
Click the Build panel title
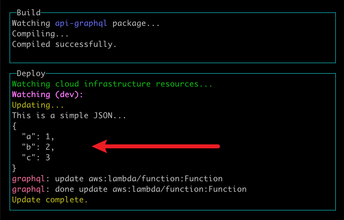point(29,13)
